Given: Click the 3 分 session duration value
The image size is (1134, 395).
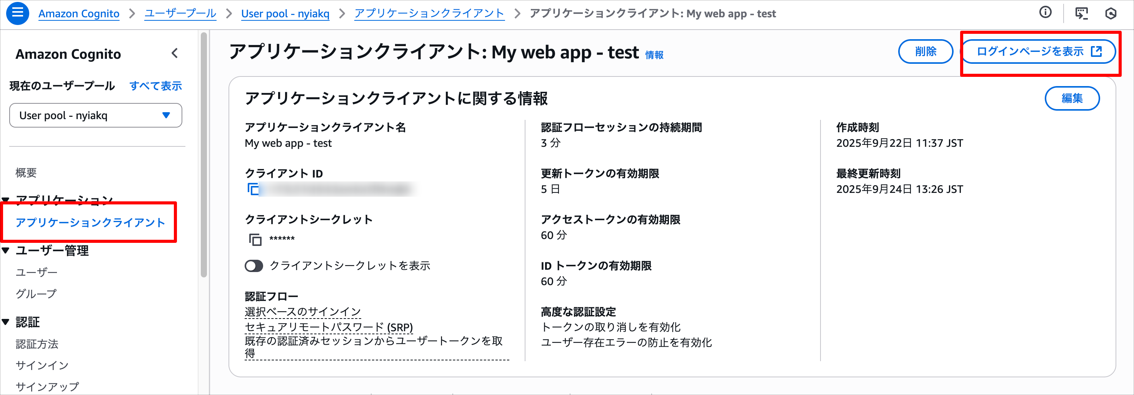Looking at the screenshot, I should (551, 143).
